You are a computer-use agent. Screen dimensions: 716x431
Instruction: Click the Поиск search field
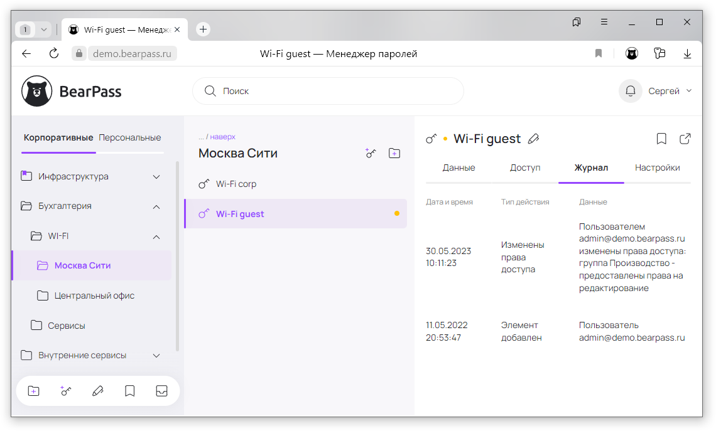(333, 91)
